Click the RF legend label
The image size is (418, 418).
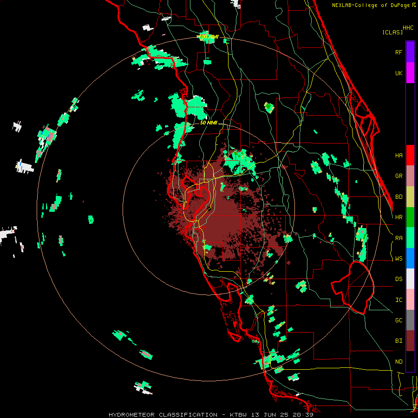point(398,52)
